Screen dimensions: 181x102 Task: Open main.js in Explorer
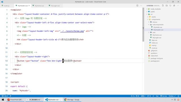(x=154, y=45)
